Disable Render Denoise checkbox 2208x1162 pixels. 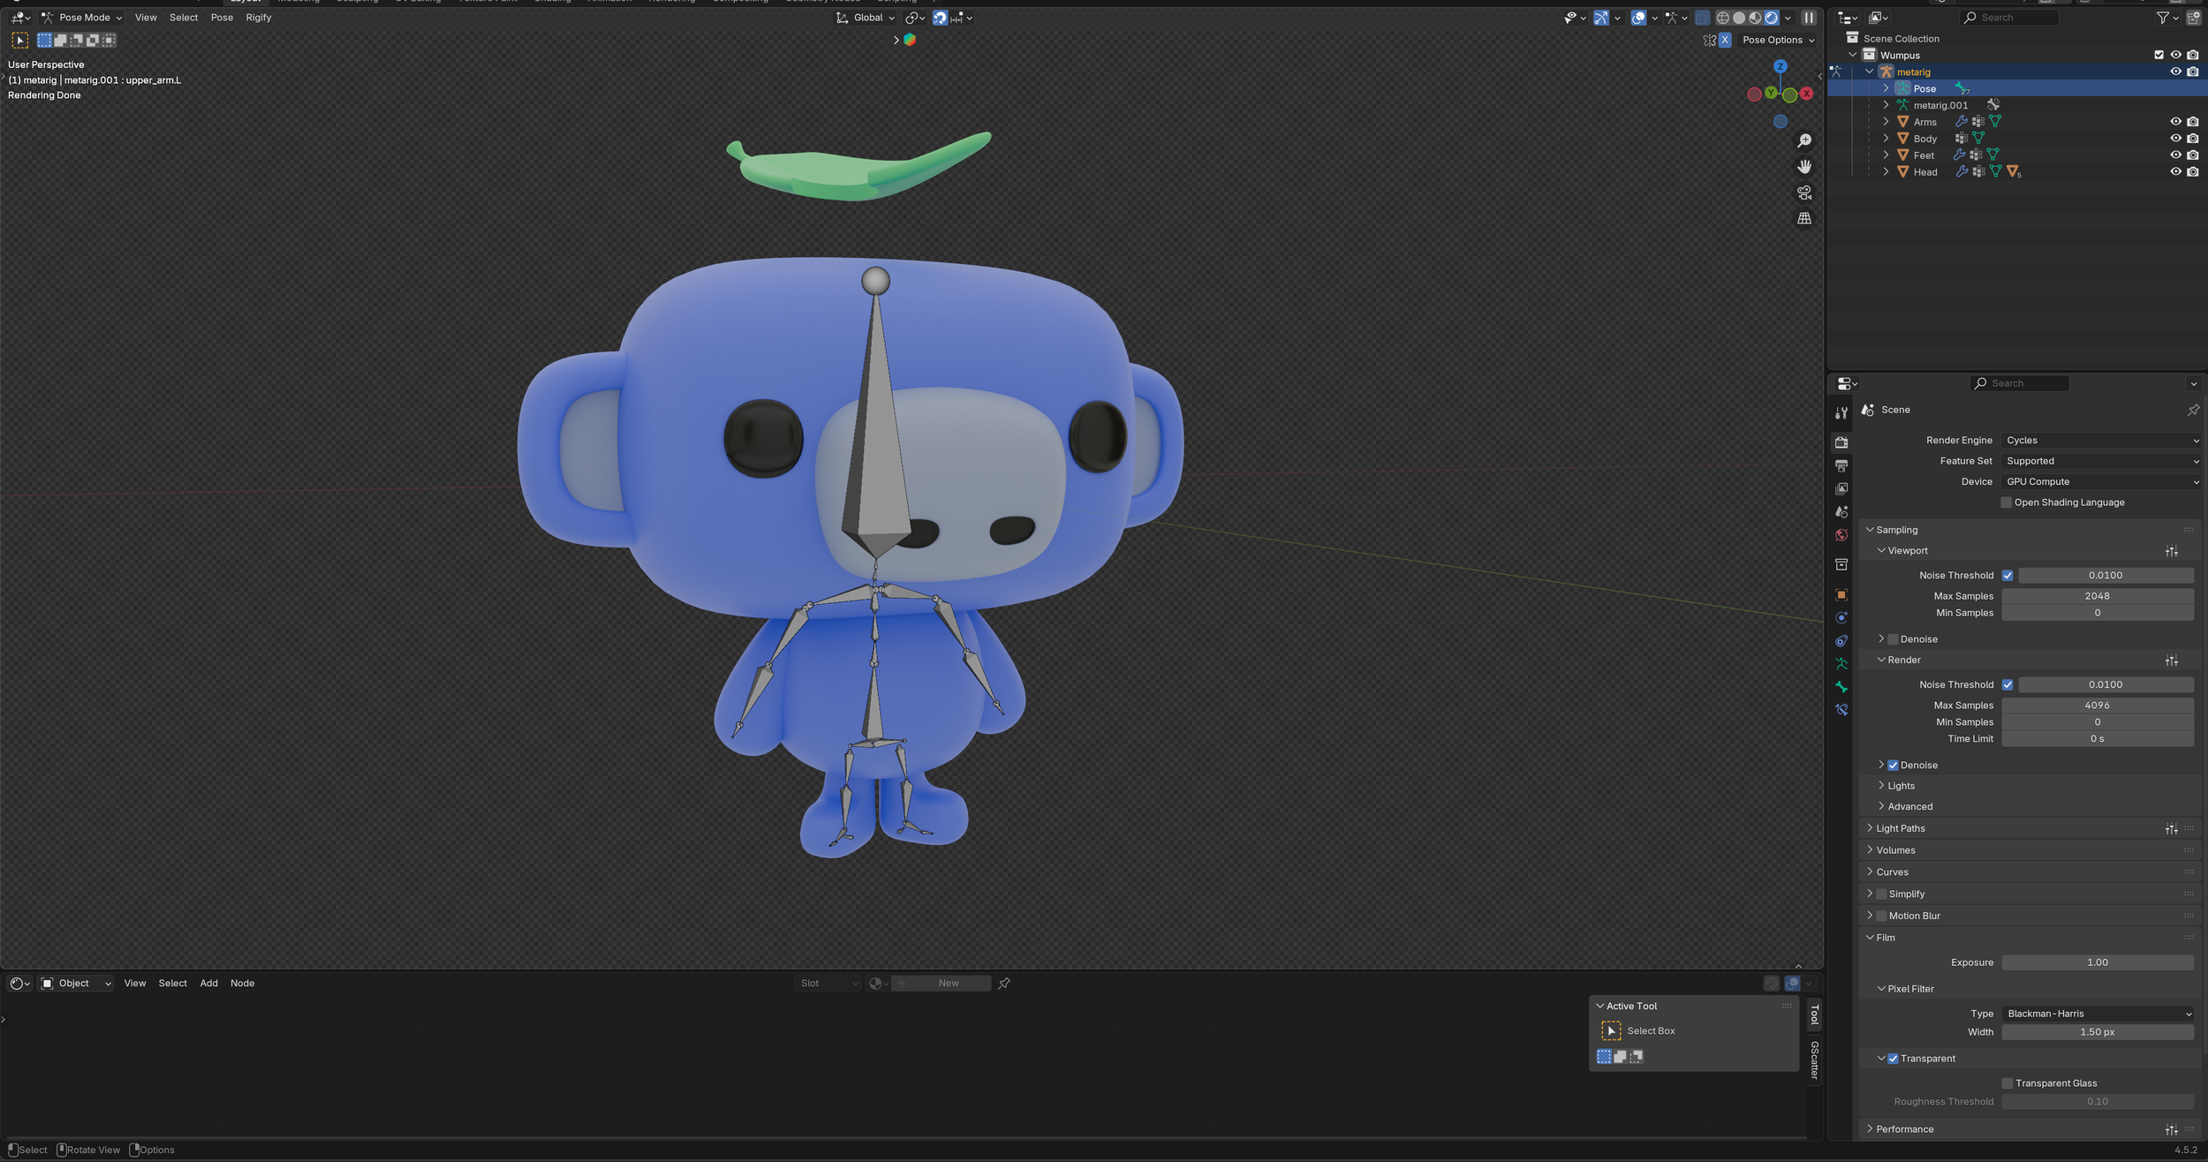1893,766
